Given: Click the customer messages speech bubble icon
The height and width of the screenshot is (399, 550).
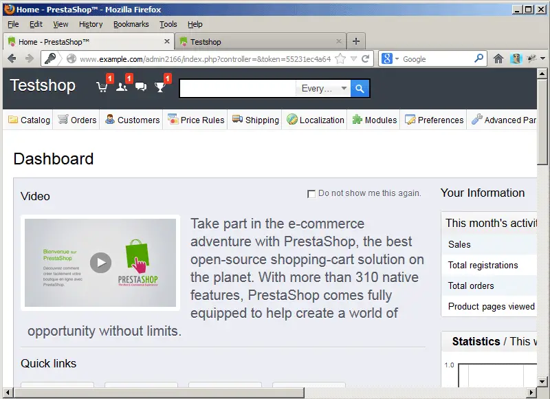Looking at the screenshot, I should pyautogui.click(x=141, y=87).
